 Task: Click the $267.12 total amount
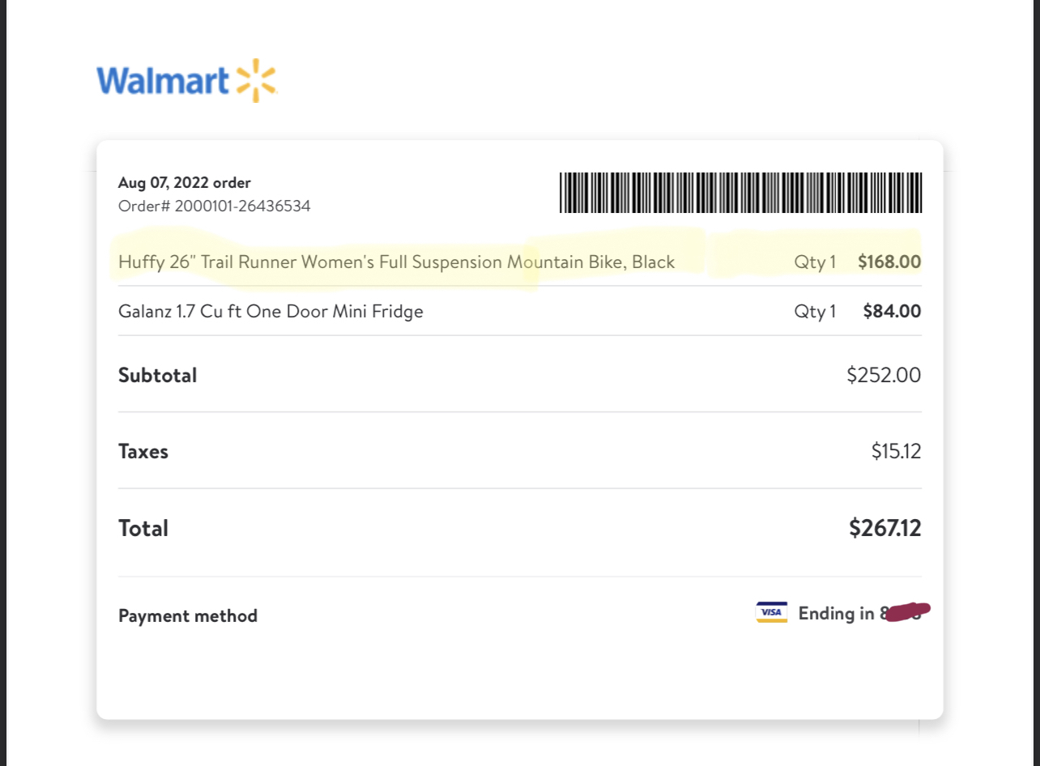884,529
